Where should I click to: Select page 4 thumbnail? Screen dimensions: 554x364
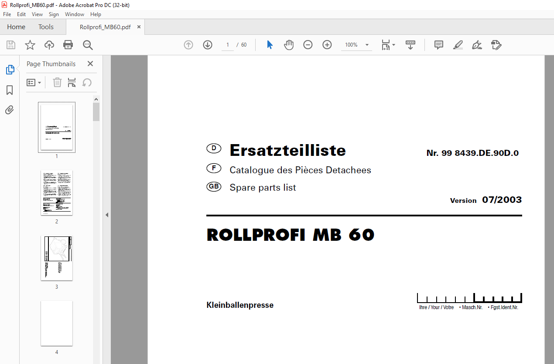pos(57,323)
